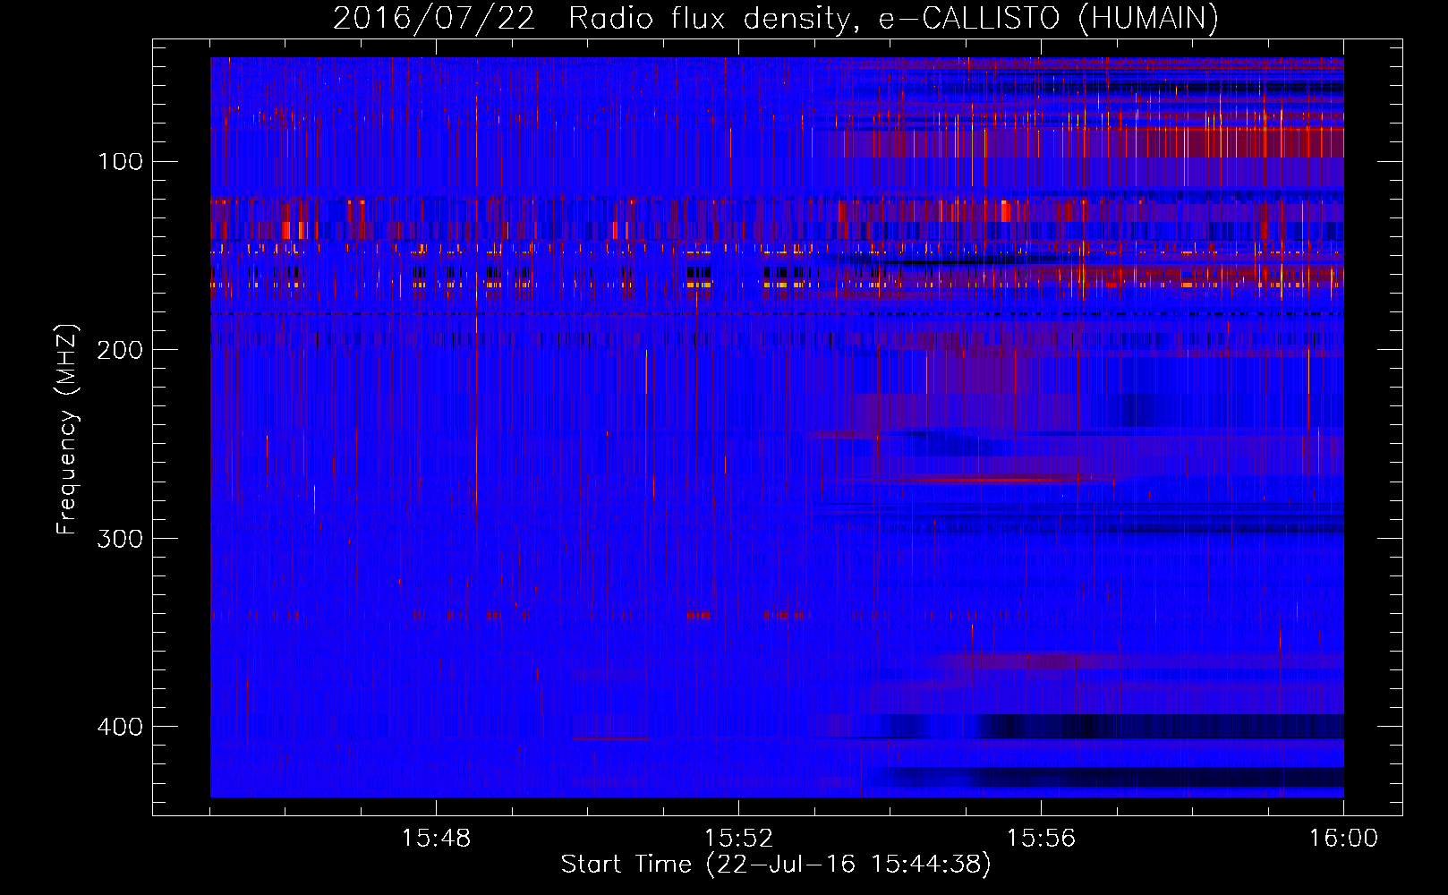Select the 15:48 time tick label

coord(436,839)
